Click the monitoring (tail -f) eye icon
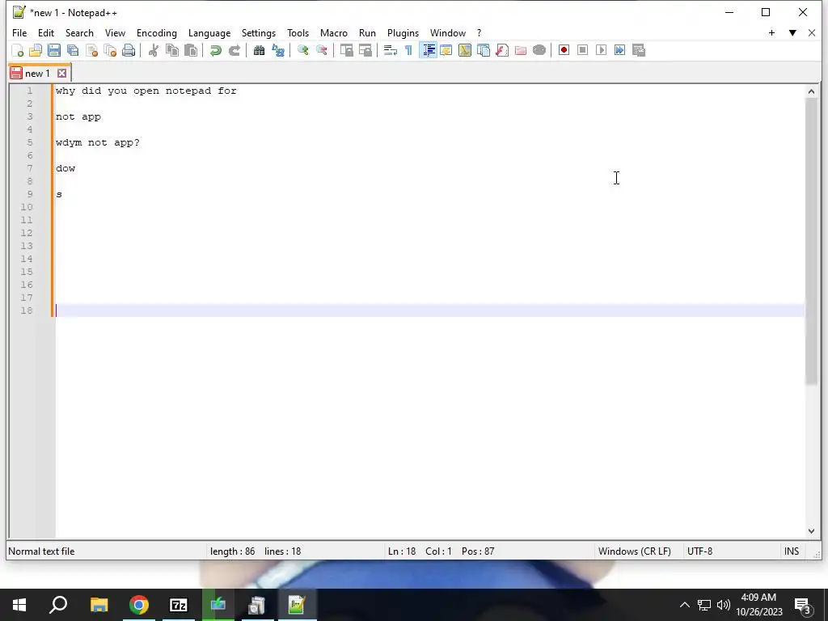 click(539, 50)
